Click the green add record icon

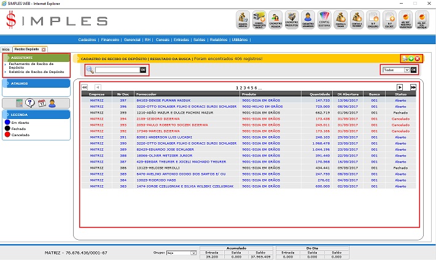point(411,58)
